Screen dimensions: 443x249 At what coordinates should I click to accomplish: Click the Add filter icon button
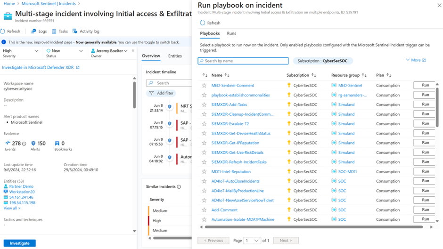click(151, 93)
